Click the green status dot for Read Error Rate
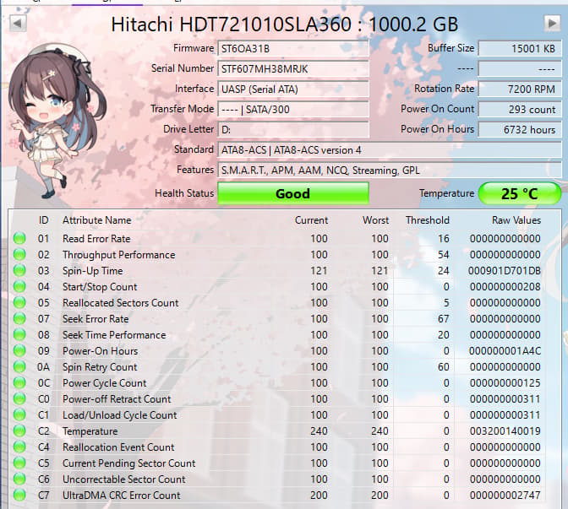The width and height of the screenshot is (568, 509). coord(19,238)
